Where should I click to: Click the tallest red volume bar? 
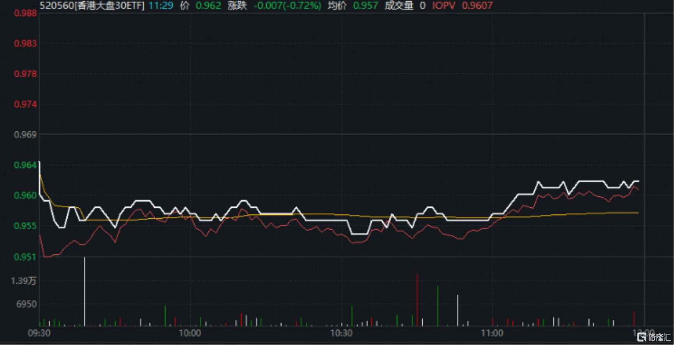(x=417, y=299)
